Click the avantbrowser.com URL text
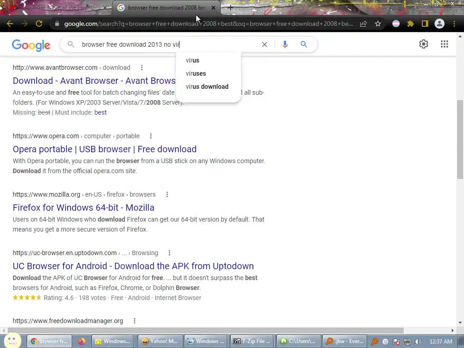This screenshot has width=464, height=348. coord(55,68)
